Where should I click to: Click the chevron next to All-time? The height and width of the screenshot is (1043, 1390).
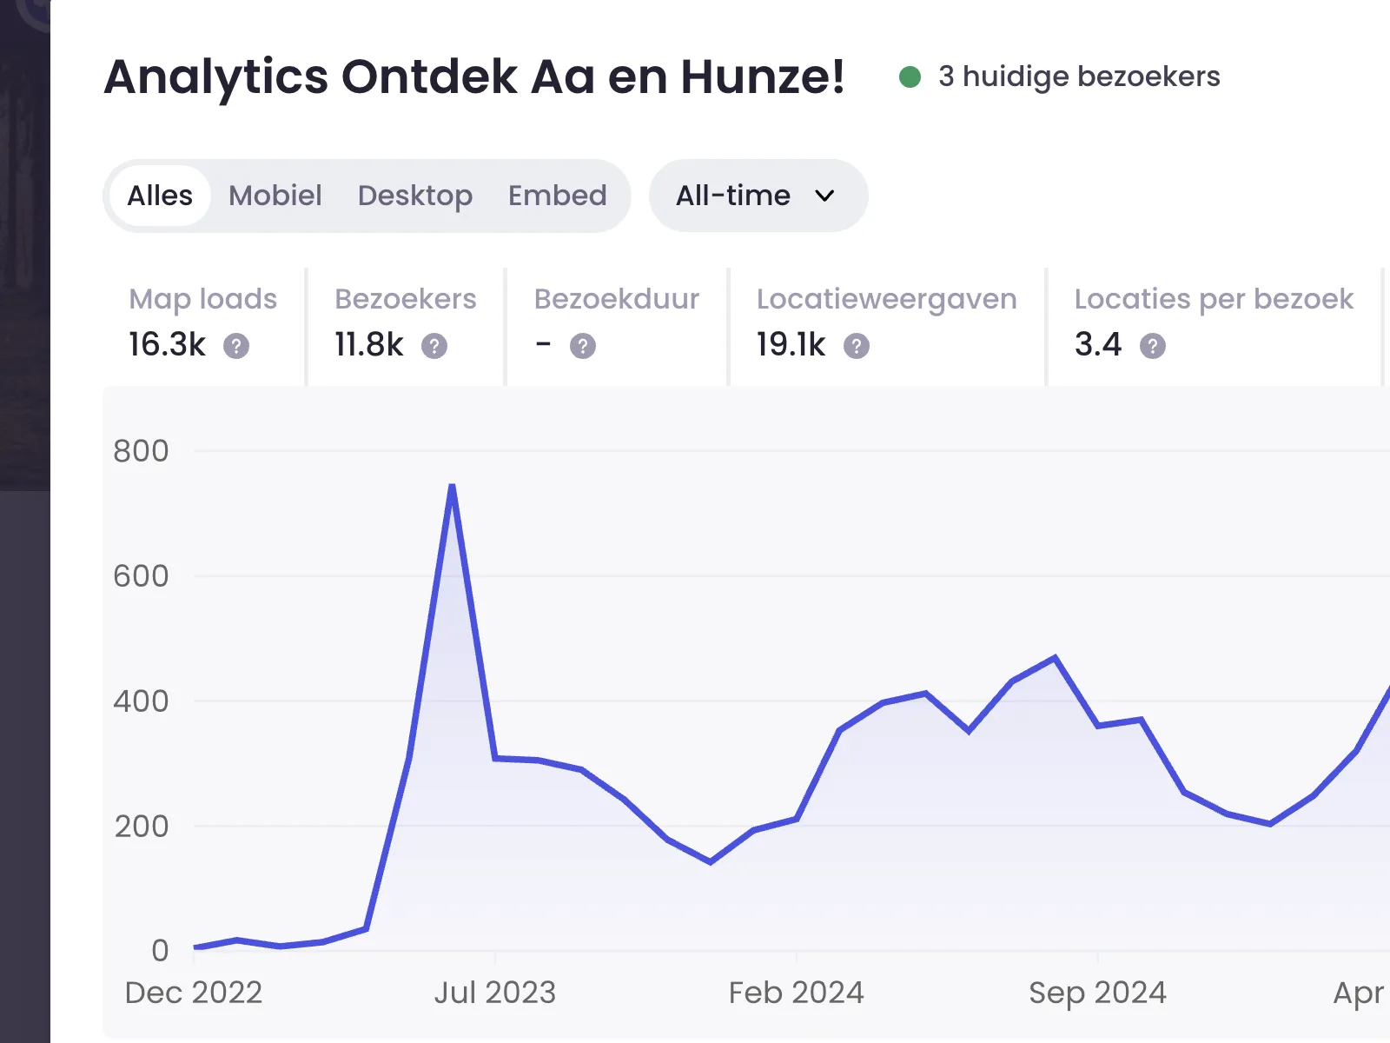click(824, 196)
